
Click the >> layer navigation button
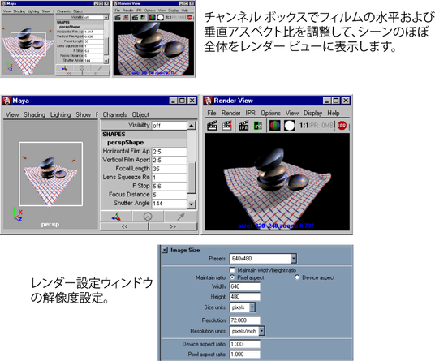(173, 226)
